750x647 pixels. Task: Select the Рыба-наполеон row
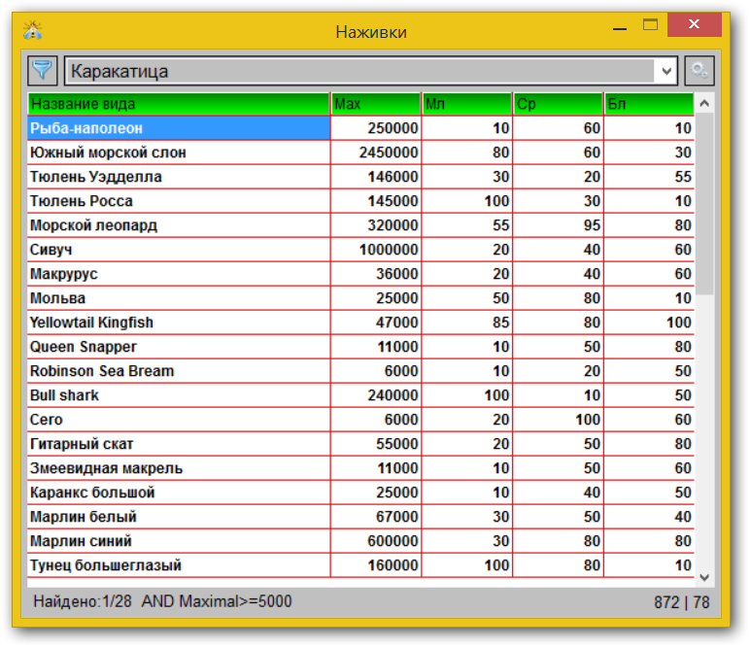point(179,128)
